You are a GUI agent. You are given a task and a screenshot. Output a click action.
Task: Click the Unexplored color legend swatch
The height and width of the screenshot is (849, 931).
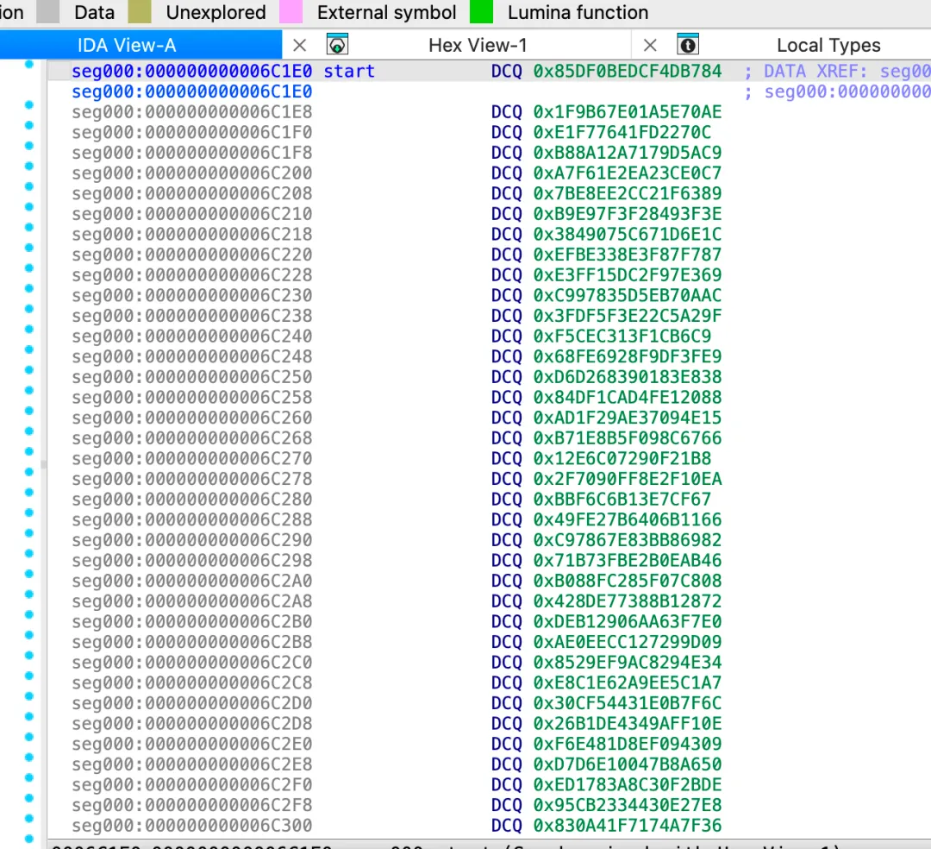point(140,12)
